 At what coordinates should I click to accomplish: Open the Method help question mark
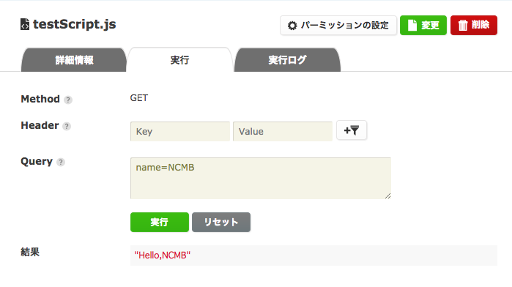[x=68, y=100]
